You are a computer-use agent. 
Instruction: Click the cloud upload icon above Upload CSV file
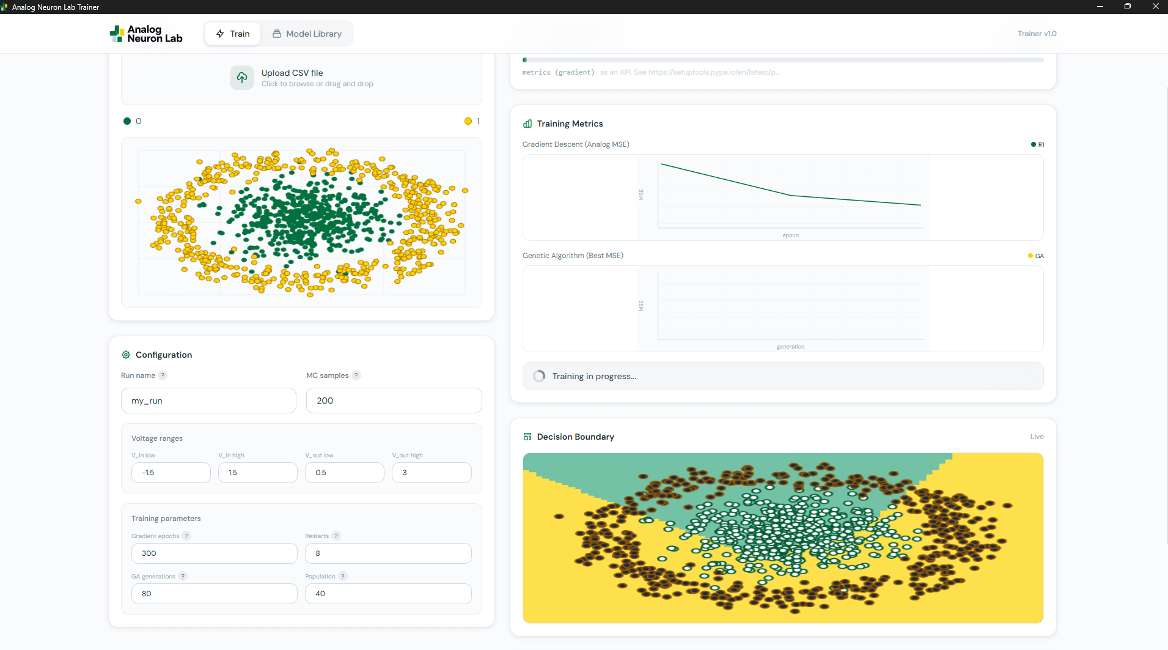241,77
